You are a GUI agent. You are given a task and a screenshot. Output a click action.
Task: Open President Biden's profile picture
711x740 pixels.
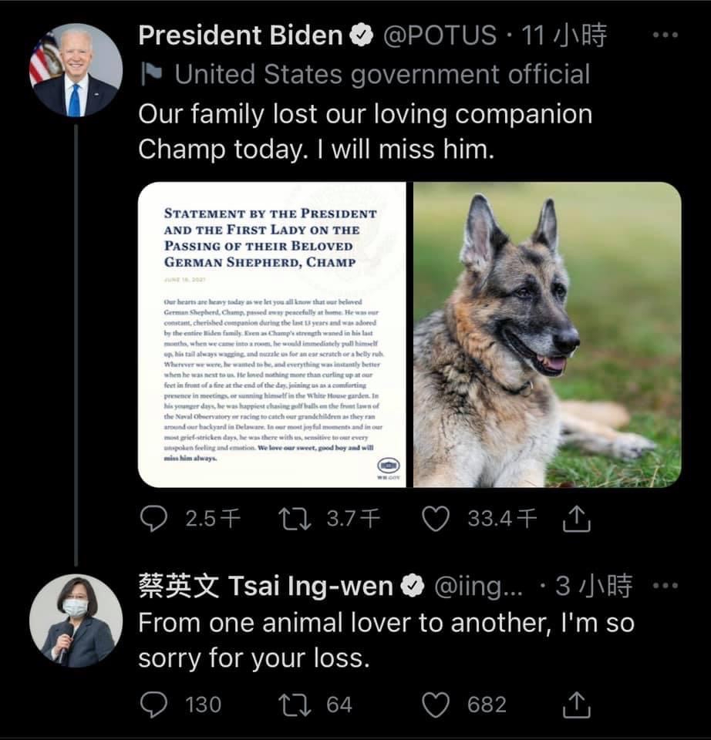(x=76, y=70)
